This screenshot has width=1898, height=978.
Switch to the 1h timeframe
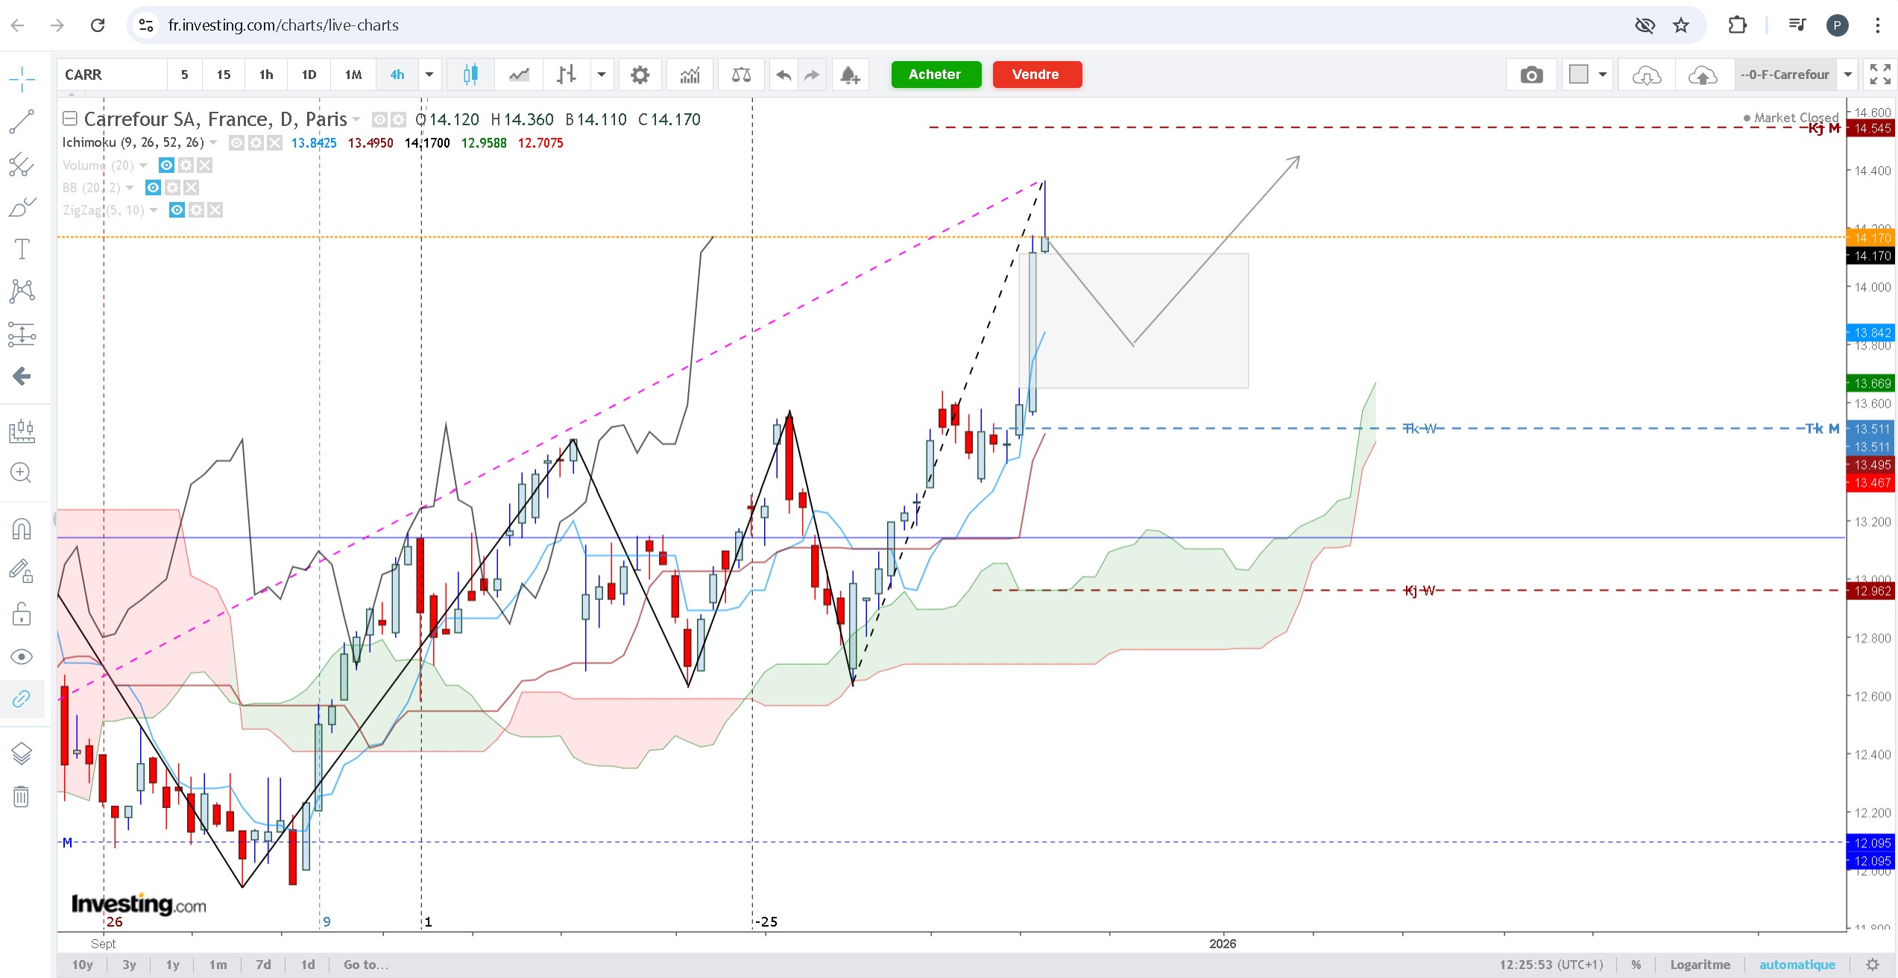click(266, 75)
